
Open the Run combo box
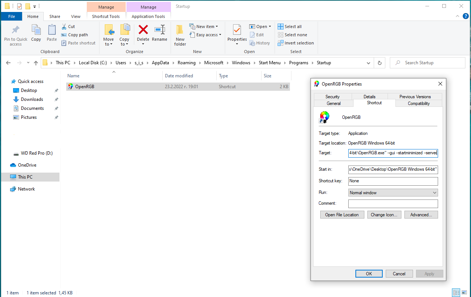point(393,193)
